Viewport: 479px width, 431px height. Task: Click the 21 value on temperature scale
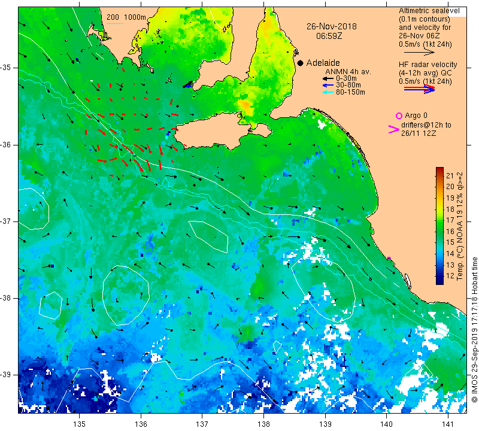pyautogui.click(x=450, y=175)
